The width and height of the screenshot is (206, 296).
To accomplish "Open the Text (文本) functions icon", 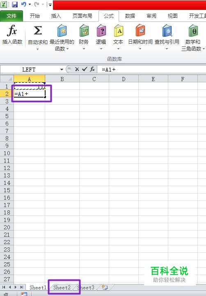I will pyautogui.click(x=119, y=30).
